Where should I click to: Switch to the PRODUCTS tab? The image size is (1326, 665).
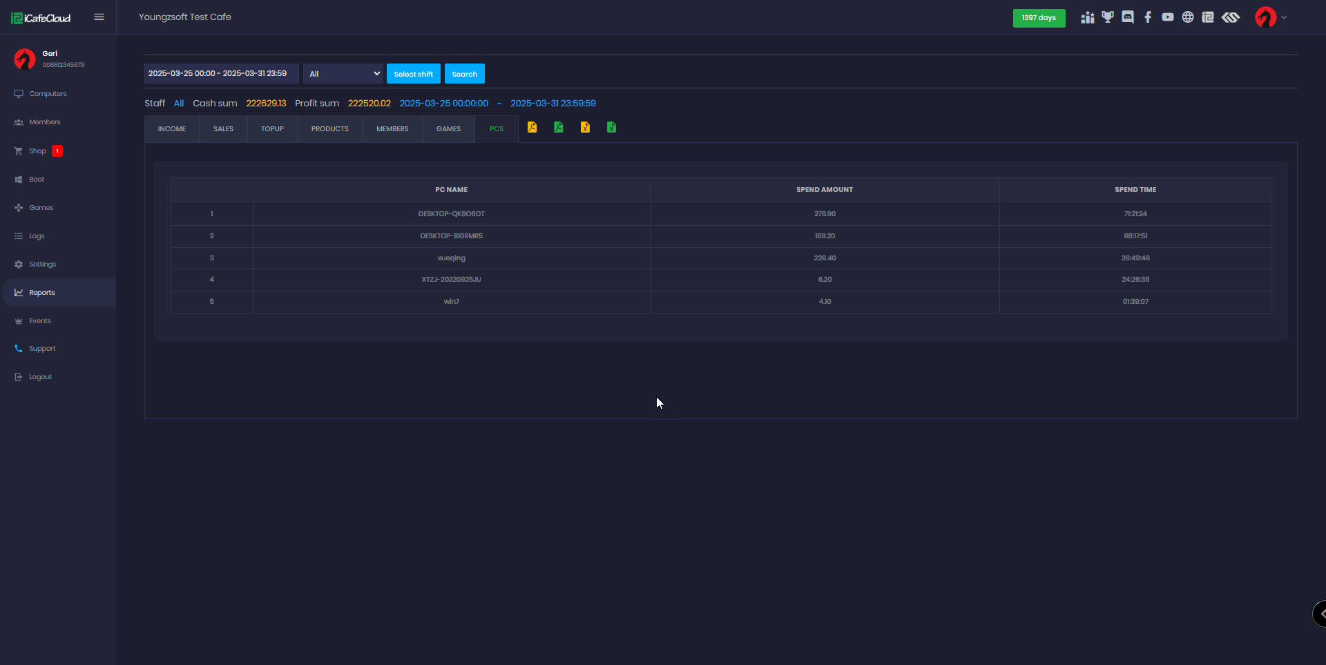point(329,129)
